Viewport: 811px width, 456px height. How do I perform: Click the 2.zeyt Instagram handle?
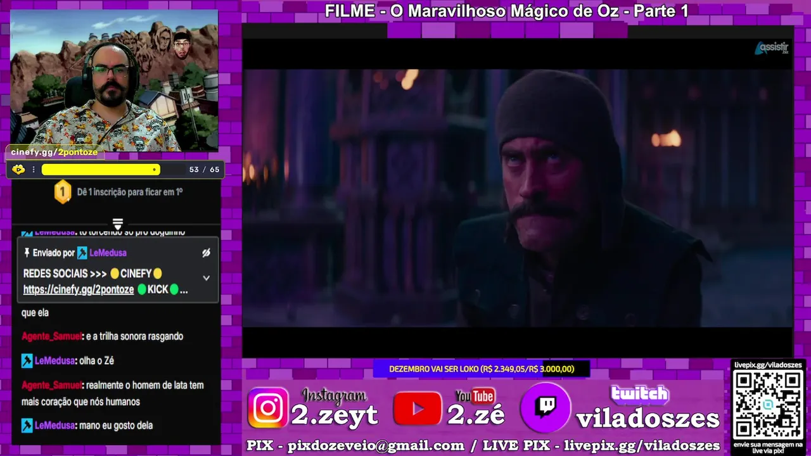[334, 415]
